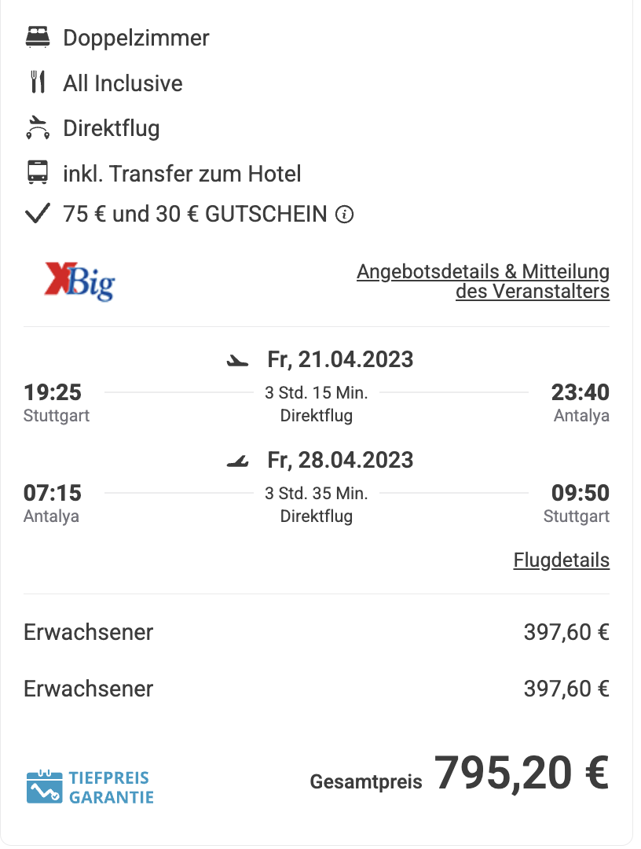
Task: Open the Gutschein info circle icon
Action: pos(345,215)
